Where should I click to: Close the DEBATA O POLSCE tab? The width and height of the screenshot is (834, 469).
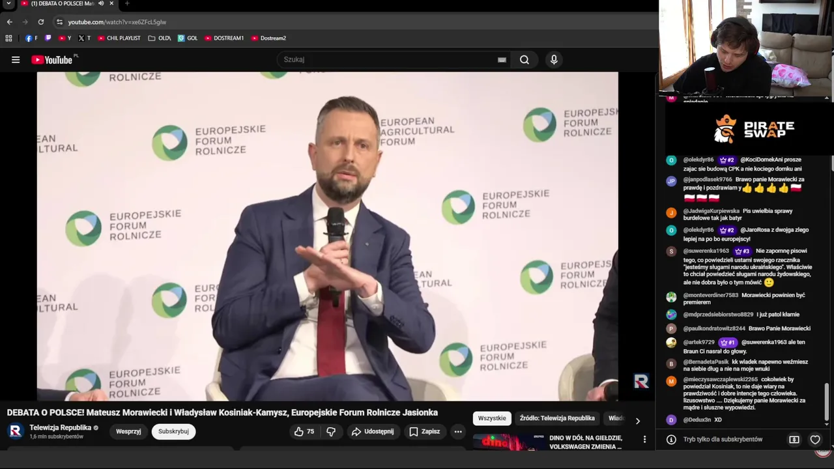coord(112,4)
